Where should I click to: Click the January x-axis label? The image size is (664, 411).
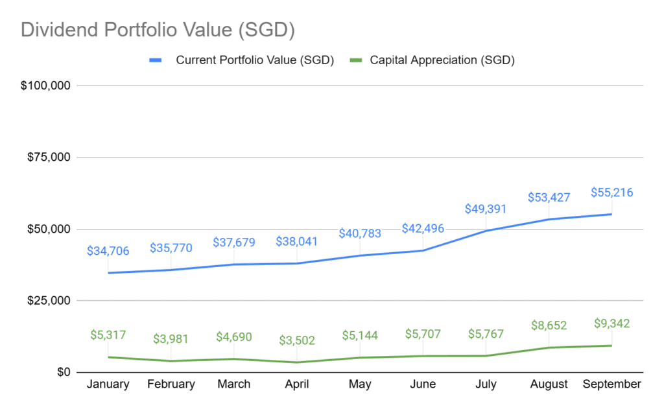(x=108, y=384)
